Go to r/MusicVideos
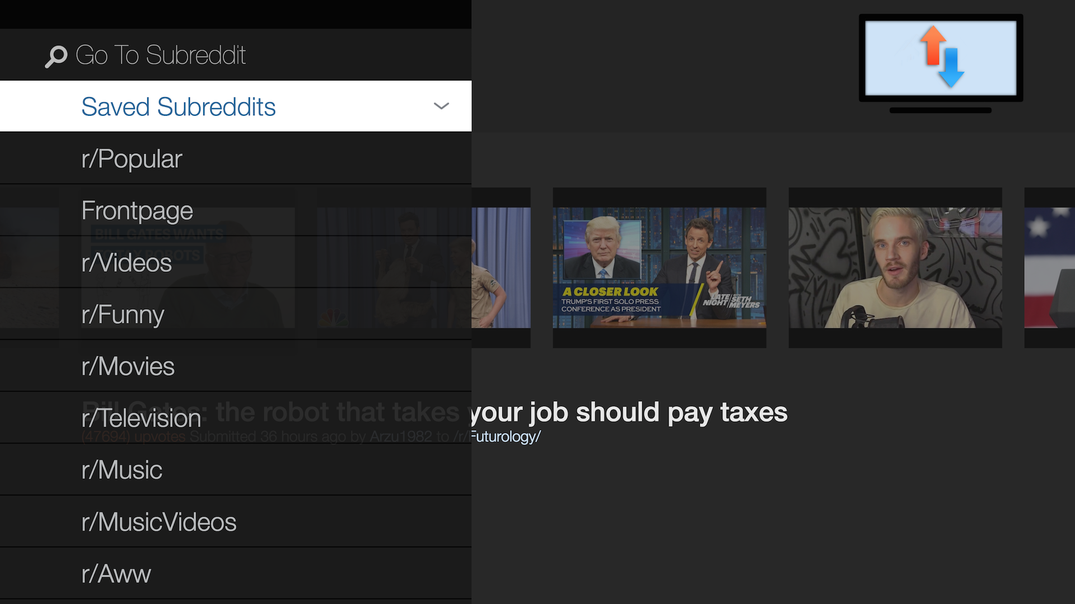Viewport: 1075px width, 604px height. click(x=158, y=522)
